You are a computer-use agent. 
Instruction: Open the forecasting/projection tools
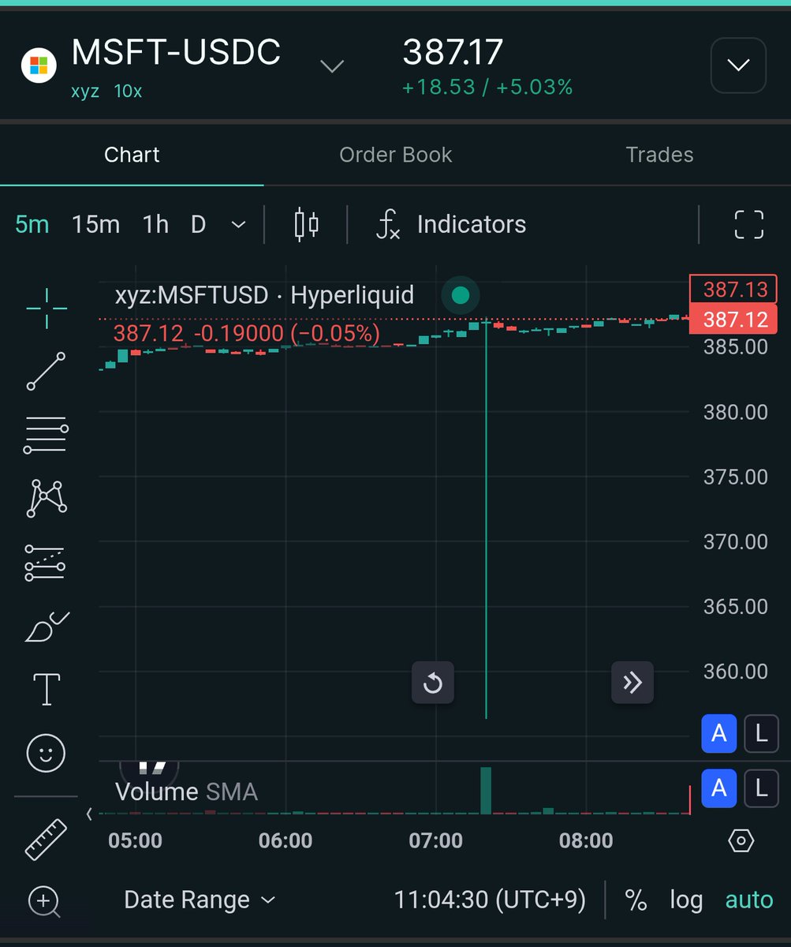pyautogui.click(x=47, y=563)
